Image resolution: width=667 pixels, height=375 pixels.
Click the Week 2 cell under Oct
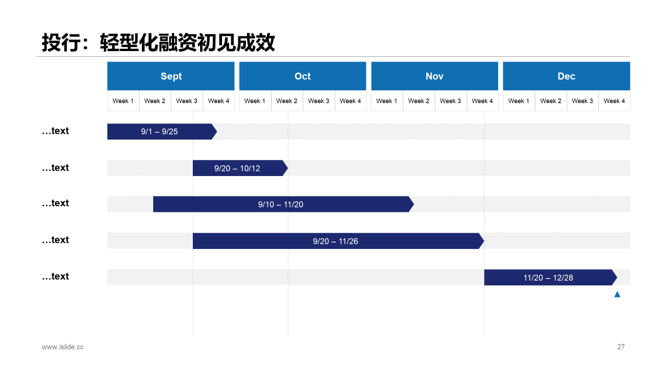tap(287, 101)
